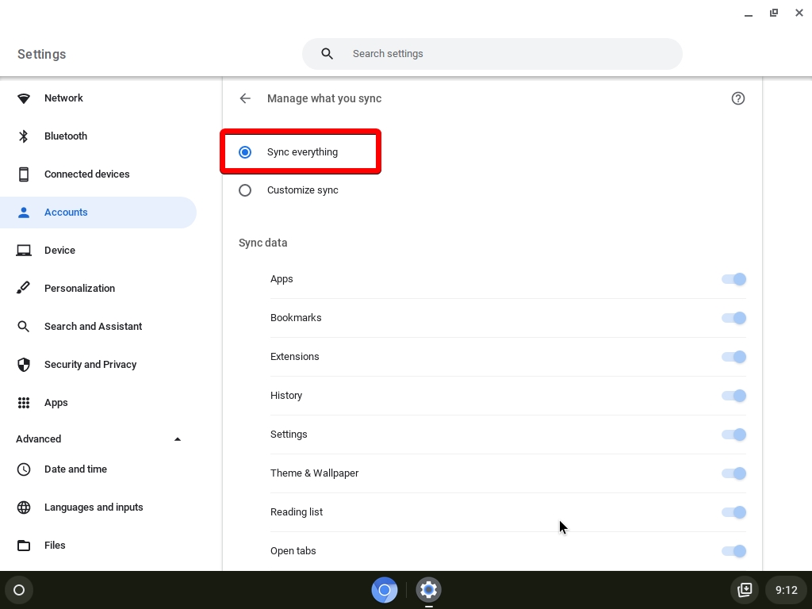
Task: Click the Files folder icon in sidebar
Action: point(24,545)
